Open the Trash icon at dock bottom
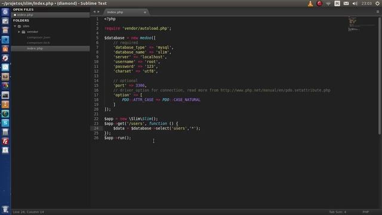Viewport: 382px width, 215px height. [x=5, y=210]
